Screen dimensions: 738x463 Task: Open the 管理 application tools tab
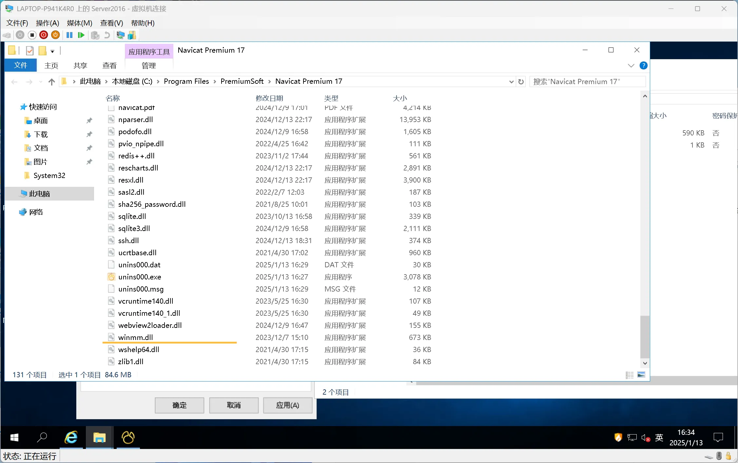click(149, 65)
